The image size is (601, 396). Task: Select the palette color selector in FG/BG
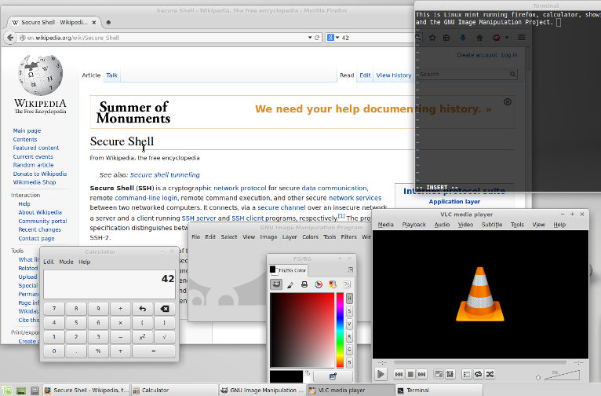tap(333, 284)
